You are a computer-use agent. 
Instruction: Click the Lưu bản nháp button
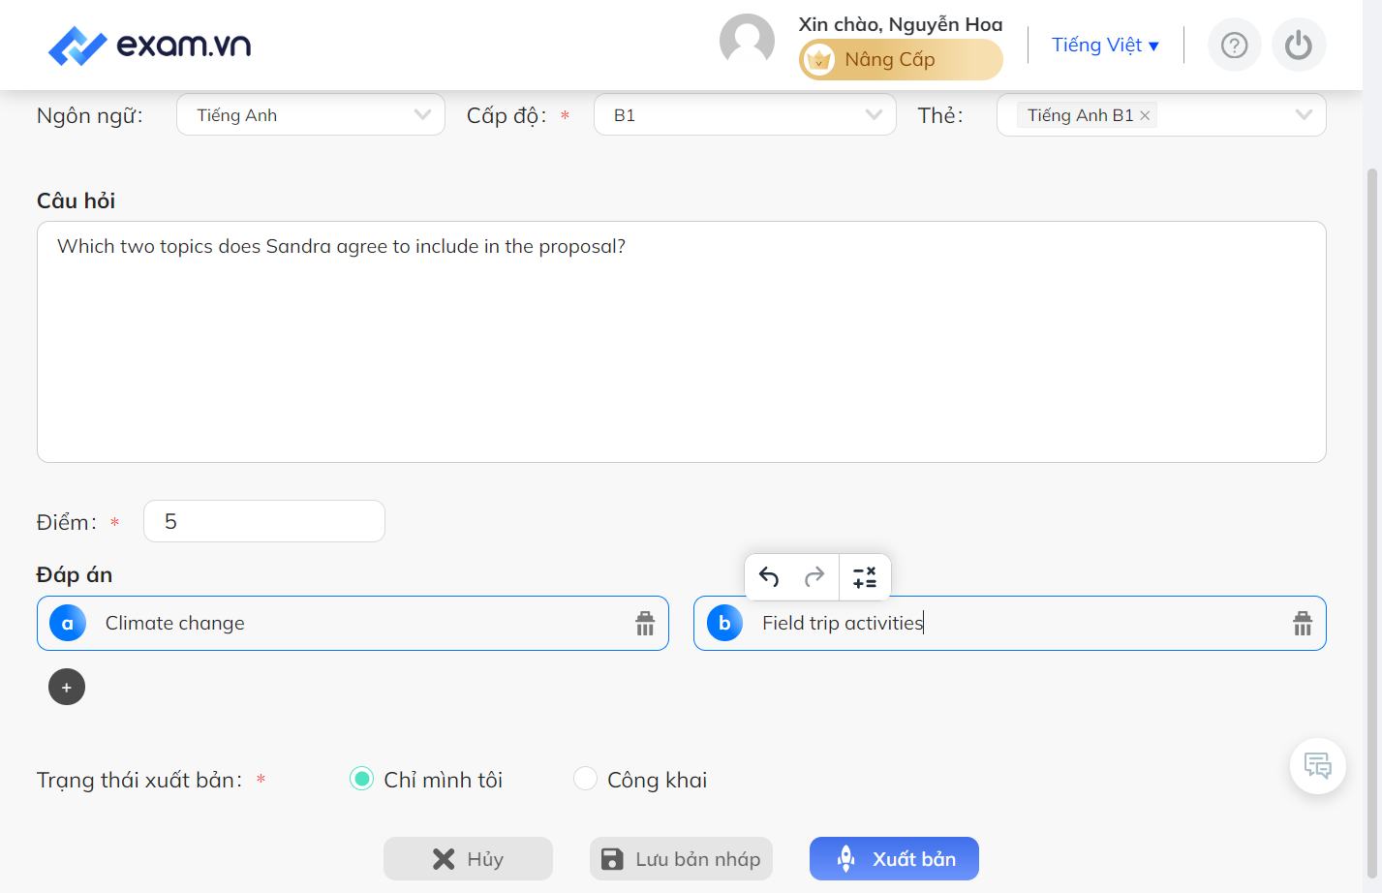pos(681,858)
